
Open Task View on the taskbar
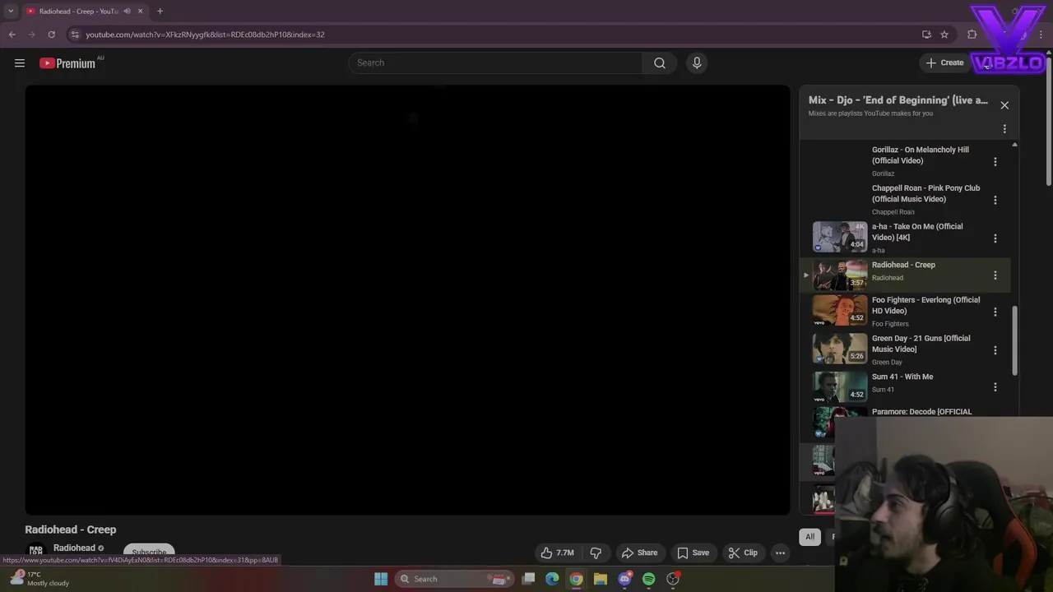[x=529, y=579]
